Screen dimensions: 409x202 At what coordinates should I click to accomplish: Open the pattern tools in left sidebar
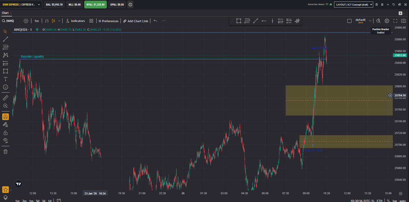pyautogui.click(x=5, y=55)
